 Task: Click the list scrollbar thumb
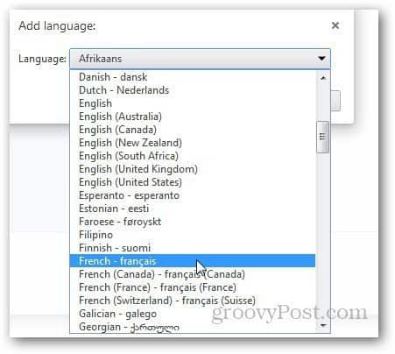(322, 137)
